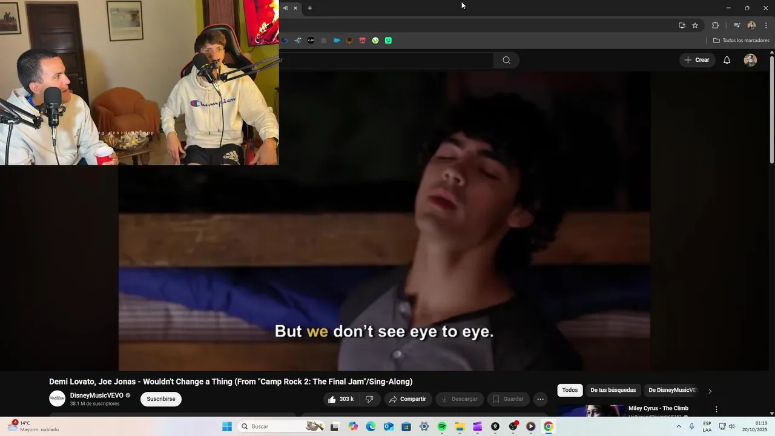Screen dimensions: 775x436
Task: Open Copilot from the taskbar
Action: pyautogui.click(x=353, y=426)
